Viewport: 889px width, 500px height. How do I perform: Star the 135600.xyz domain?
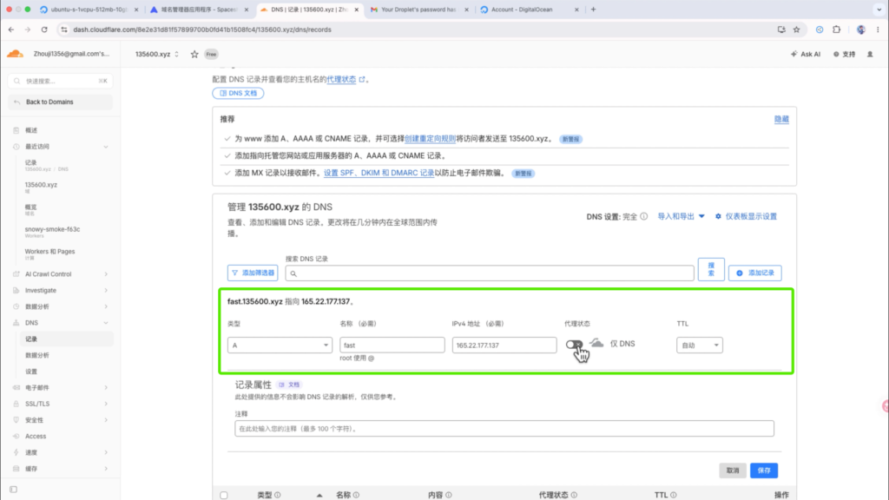[194, 54]
